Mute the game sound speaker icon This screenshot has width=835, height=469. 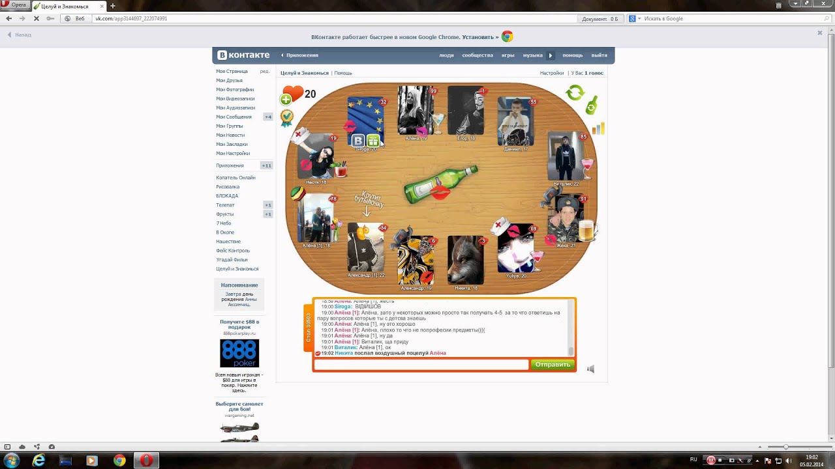[x=590, y=369]
